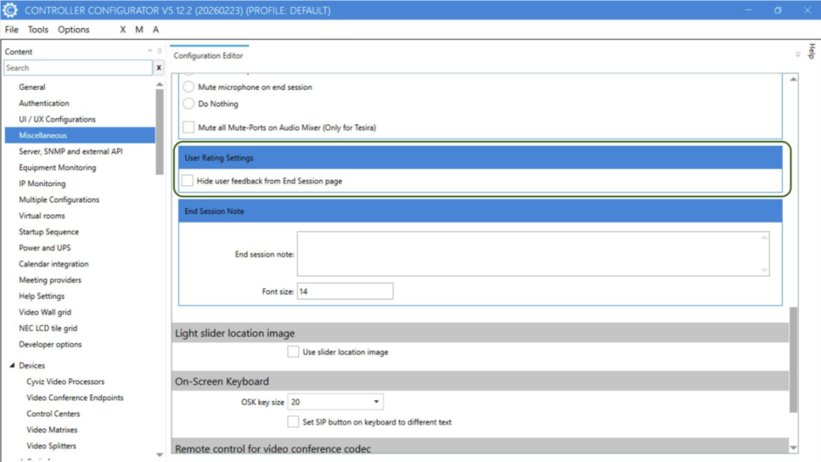The height and width of the screenshot is (462, 821).
Task: Open the Content panel options dropdown arrow
Action: (x=149, y=51)
